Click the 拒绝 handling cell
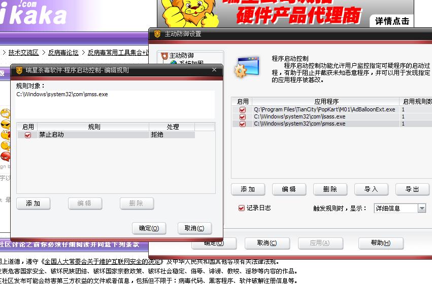 (x=172, y=135)
